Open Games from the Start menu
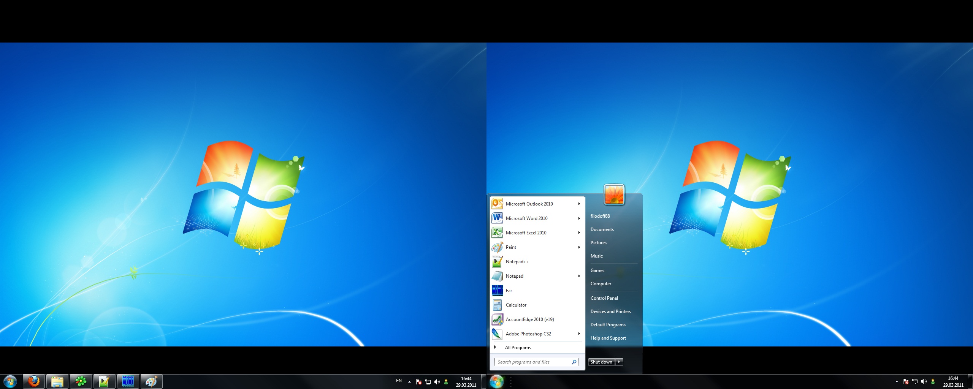Image resolution: width=973 pixels, height=389 pixels. coord(597,270)
